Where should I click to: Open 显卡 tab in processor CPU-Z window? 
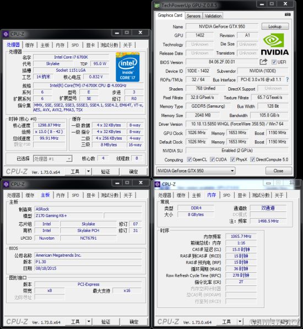click(91, 45)
